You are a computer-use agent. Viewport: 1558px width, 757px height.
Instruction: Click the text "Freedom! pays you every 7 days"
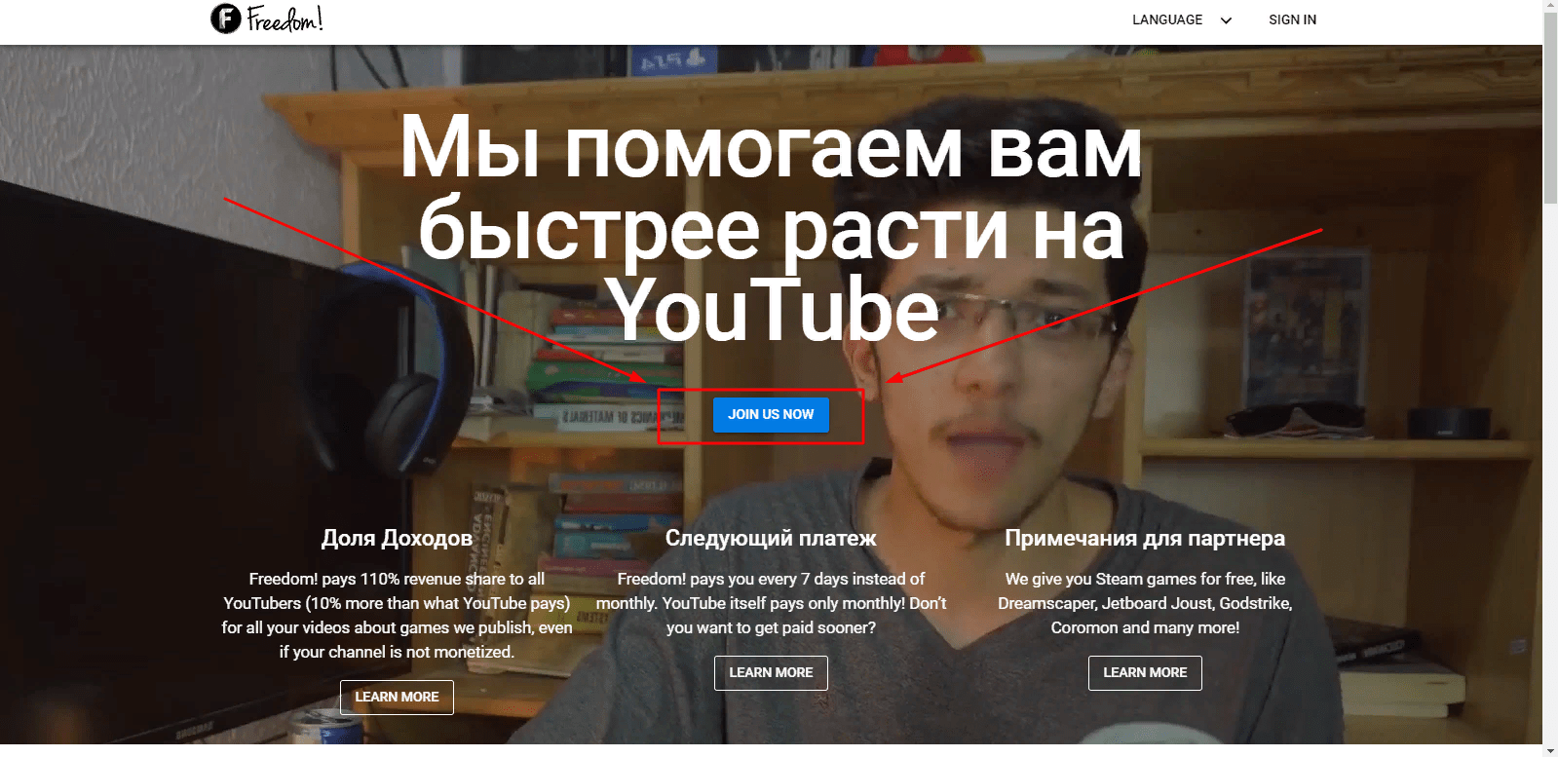click(732, 579)
